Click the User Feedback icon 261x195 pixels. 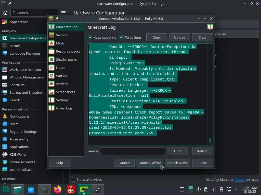click(x=5, y=170)
